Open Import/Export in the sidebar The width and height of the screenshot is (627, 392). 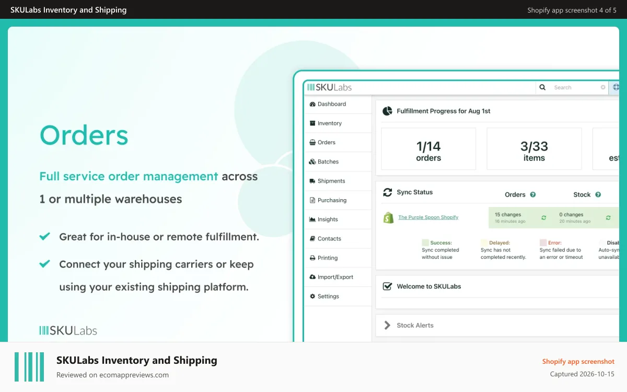click(338, 277)
